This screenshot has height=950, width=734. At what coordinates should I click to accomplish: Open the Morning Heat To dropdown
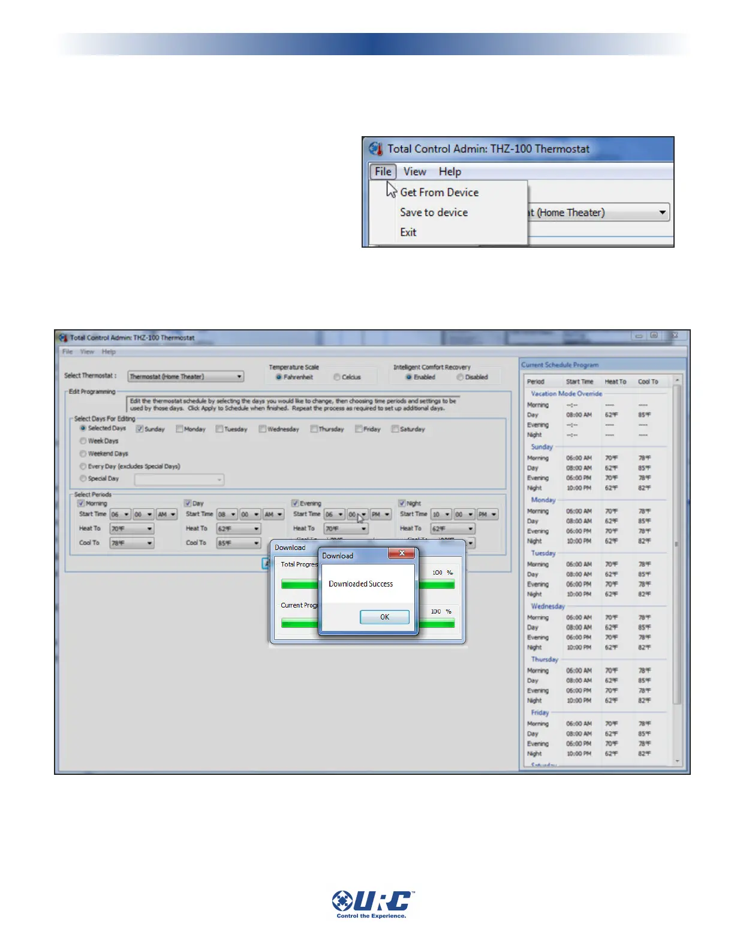pyautogui.click(x=132, y=529)
